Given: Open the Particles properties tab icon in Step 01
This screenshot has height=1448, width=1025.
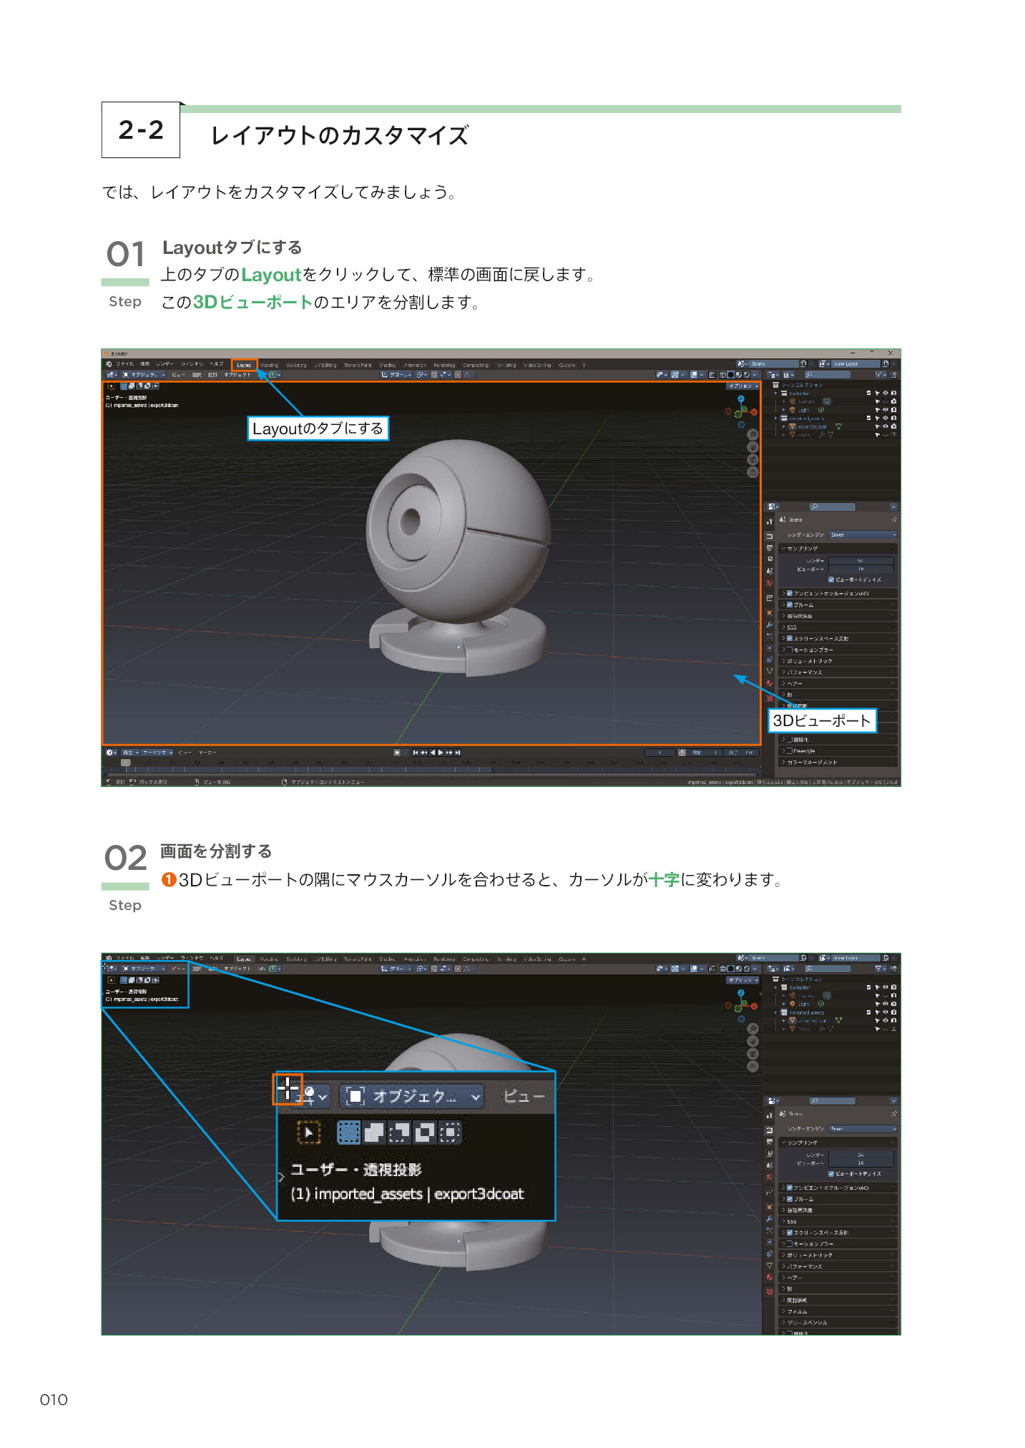Looking at the screenshot, I should pos(770,636).
